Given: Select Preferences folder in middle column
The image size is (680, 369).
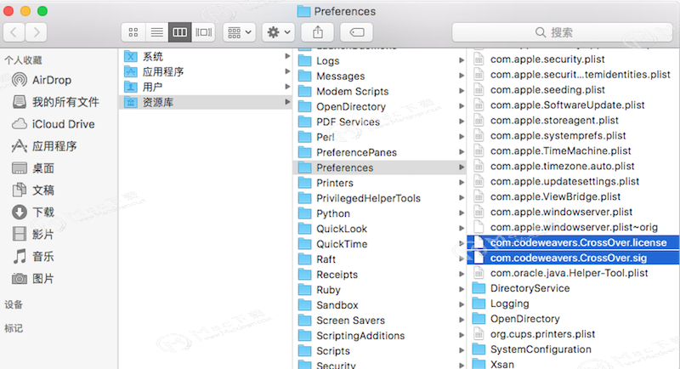Looking at the screenshot, I should [381, 167].
